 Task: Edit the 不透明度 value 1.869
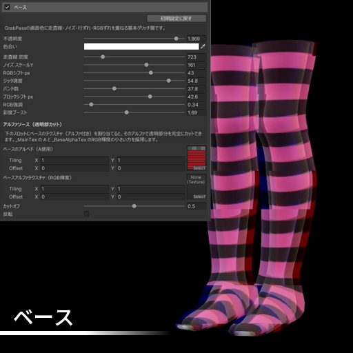point(196,39)
